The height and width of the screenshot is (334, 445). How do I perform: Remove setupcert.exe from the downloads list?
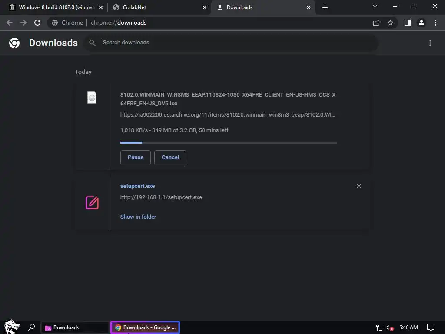pyautogui.click(x=359, y=186)
